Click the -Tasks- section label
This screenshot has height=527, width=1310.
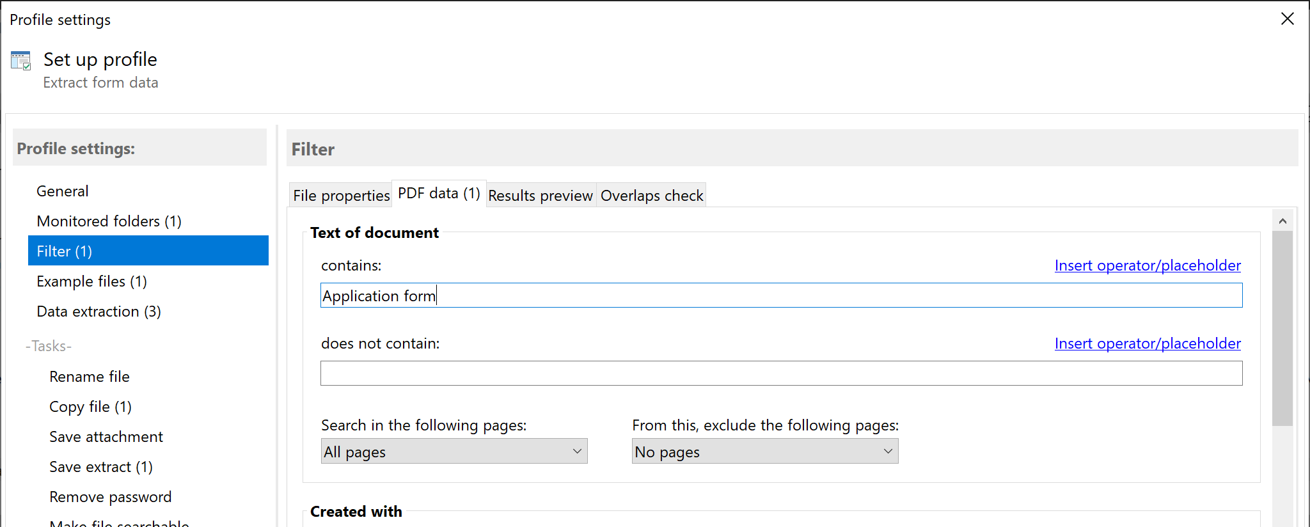(49, 346)
